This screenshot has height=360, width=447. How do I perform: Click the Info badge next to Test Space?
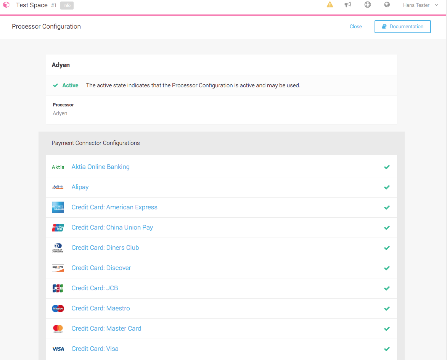pyautogui.click(x=67, y=5)
